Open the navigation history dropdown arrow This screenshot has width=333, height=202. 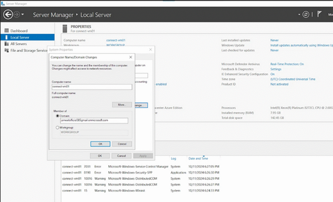pos(23,15)
